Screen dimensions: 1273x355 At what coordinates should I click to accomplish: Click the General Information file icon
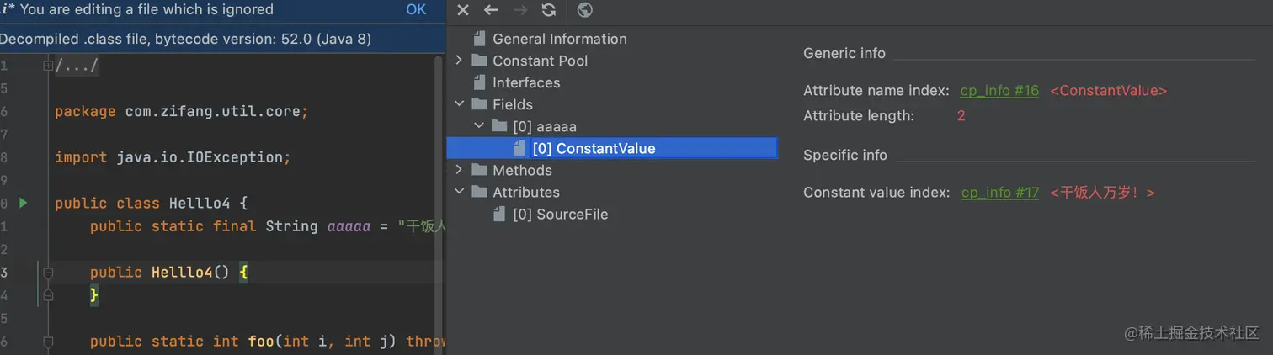coord(480,39)
